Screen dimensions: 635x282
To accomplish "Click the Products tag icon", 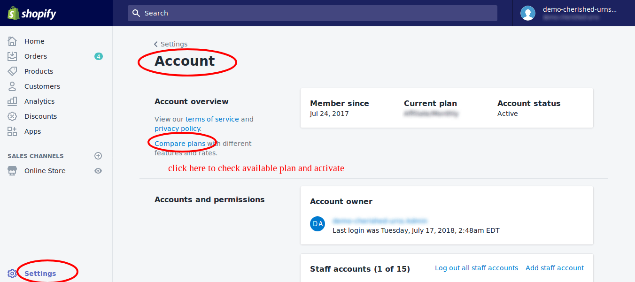I will 12,71.
